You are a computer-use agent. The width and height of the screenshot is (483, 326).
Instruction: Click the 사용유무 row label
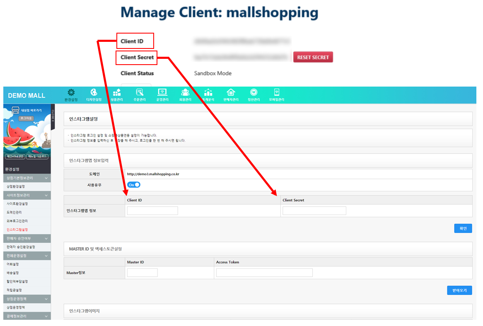point(94,185)
